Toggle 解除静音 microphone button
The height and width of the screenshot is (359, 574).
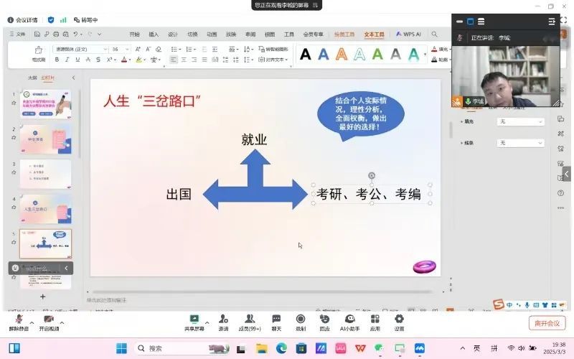coord(19,320)
